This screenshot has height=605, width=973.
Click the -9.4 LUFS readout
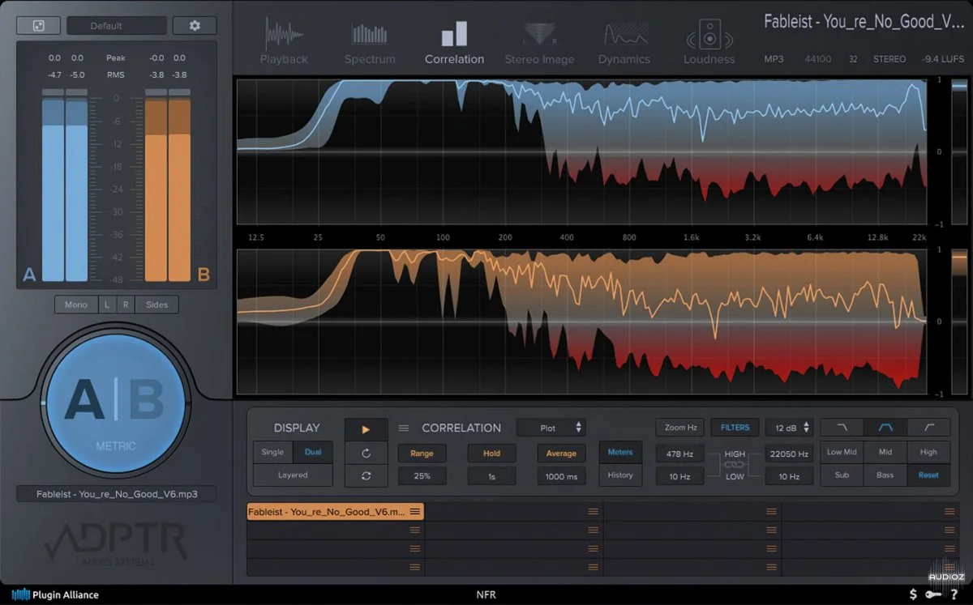click(945, 59)
